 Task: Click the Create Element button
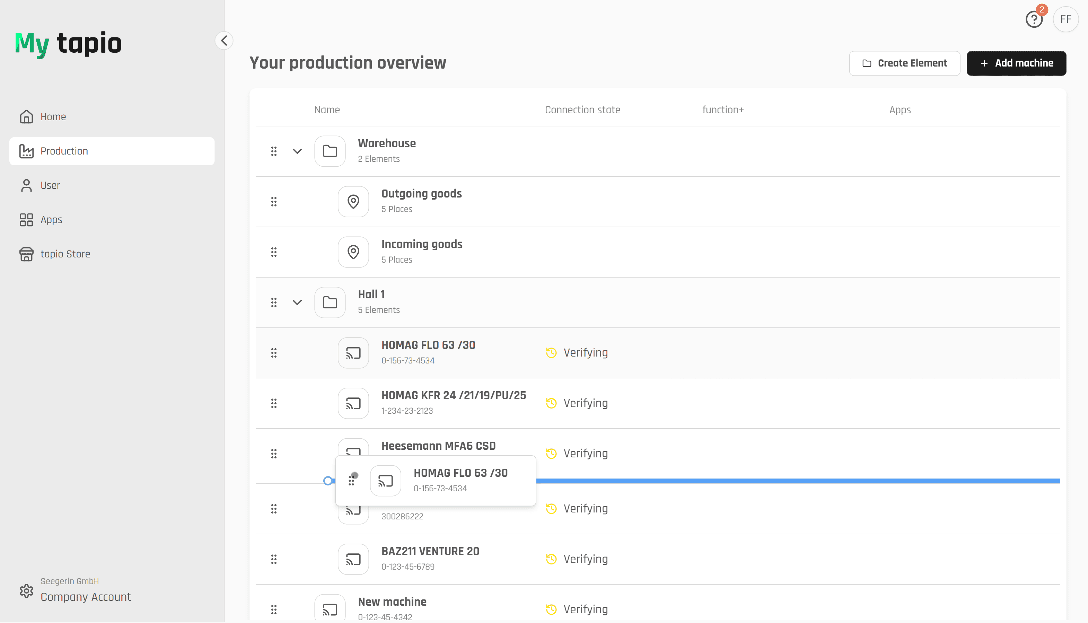pyautogui.click(x=904, y=63)
